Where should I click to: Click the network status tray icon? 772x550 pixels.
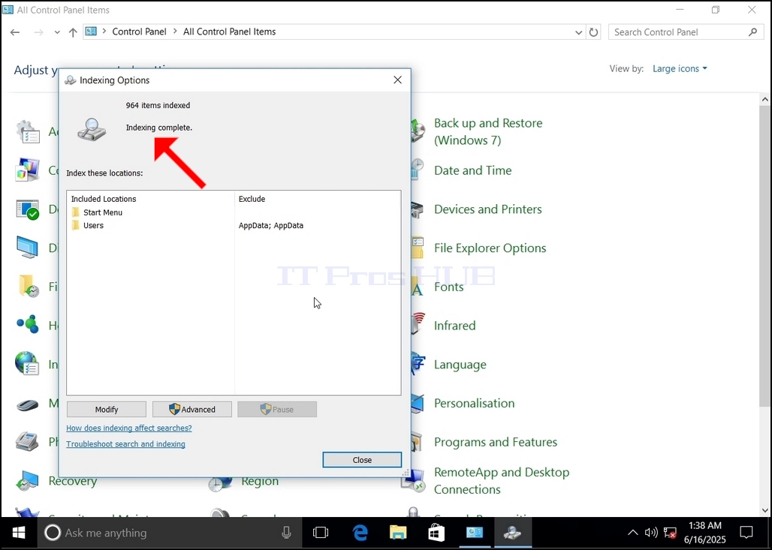click(x=670, y=533)
